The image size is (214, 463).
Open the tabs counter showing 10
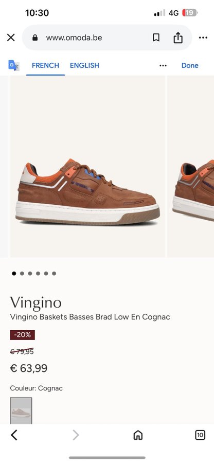(200, 435)
